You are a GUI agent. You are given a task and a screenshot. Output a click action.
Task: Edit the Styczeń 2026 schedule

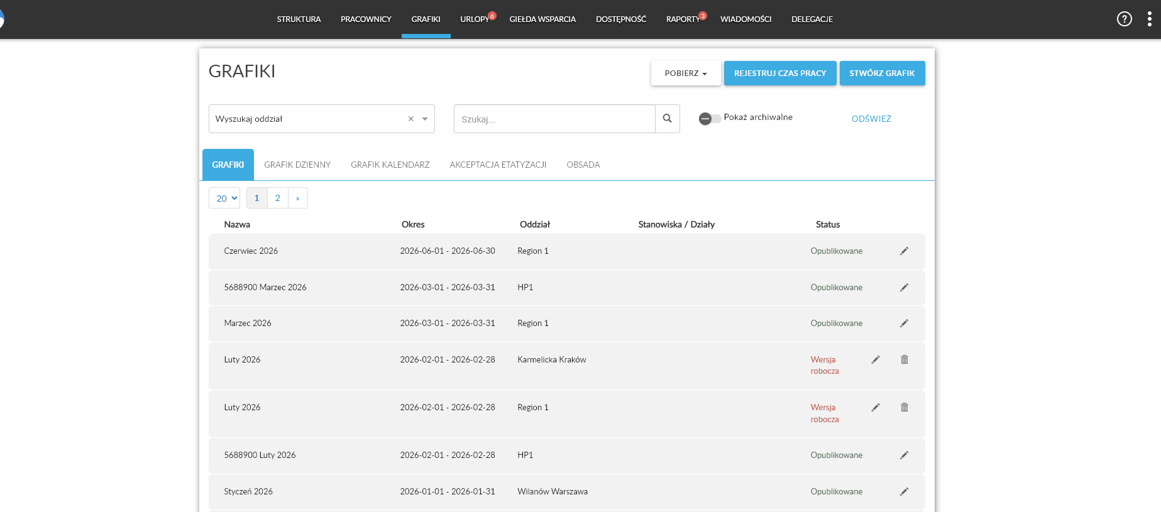pos(904,492)
